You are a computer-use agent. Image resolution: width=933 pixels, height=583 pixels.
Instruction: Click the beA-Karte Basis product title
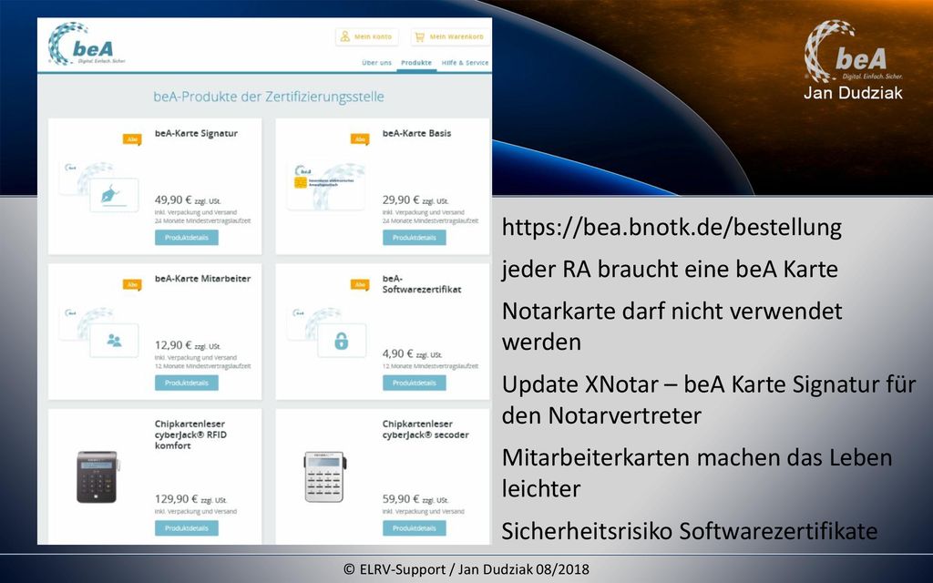(x=416, y=133)
